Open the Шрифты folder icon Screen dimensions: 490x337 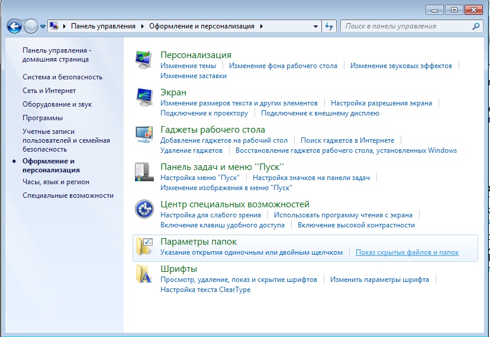pyautogui.click(x=144, y=274)
